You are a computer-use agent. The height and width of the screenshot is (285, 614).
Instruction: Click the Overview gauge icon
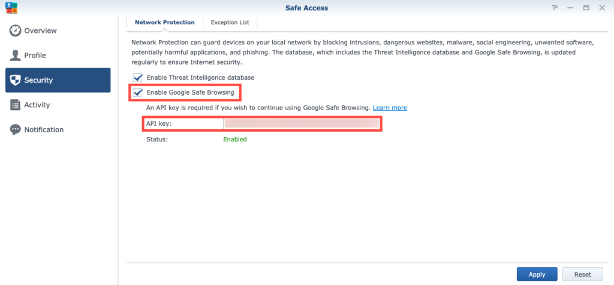[x=15, y=31]
